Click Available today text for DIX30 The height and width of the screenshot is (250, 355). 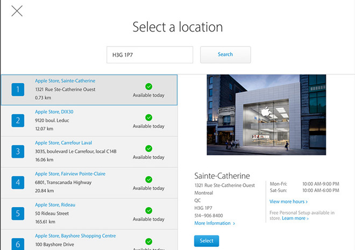(x=148, y=126)
